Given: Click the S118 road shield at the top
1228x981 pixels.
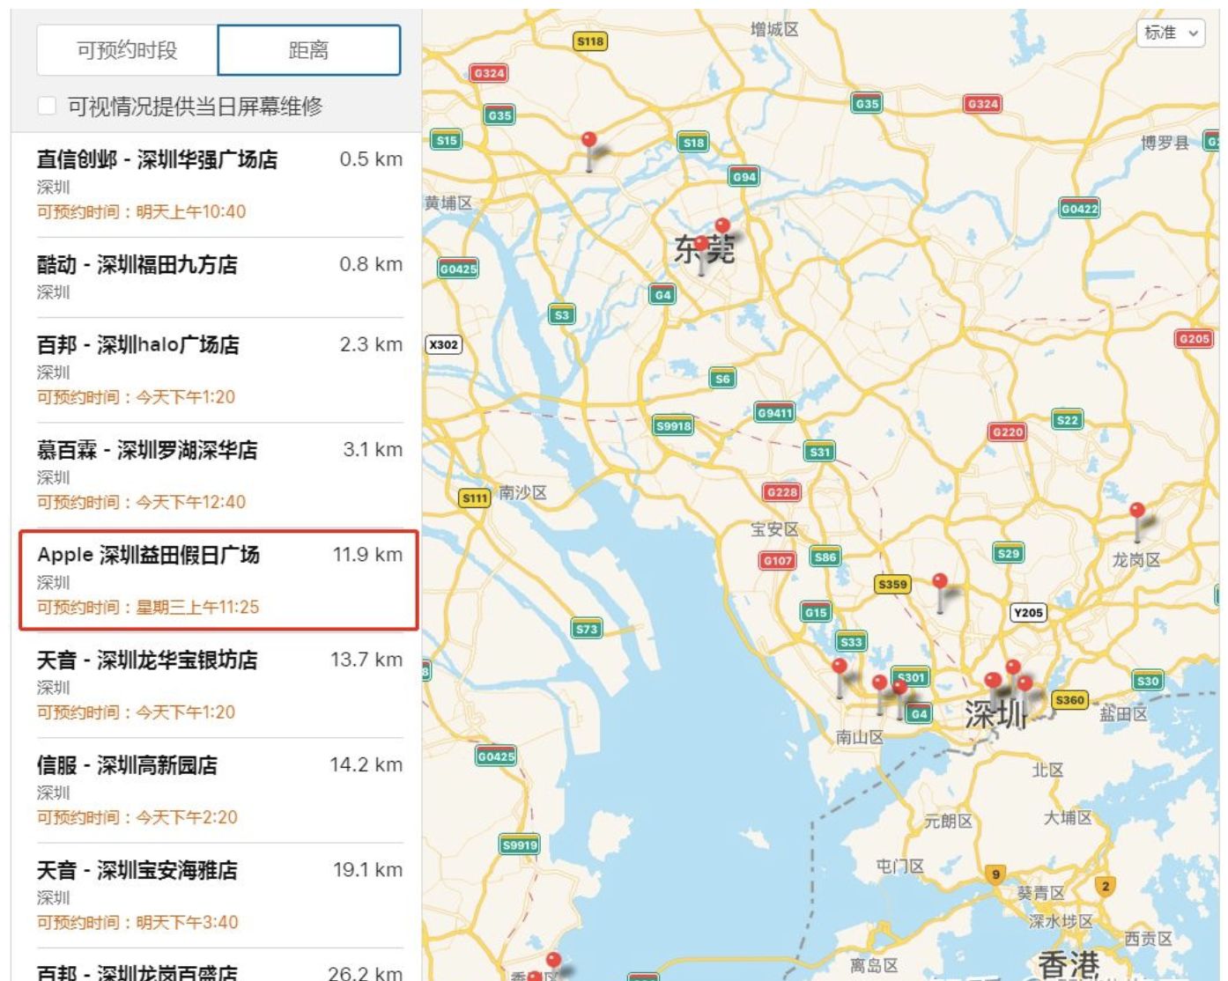Looking at the screenshot, I should point(588,40).
